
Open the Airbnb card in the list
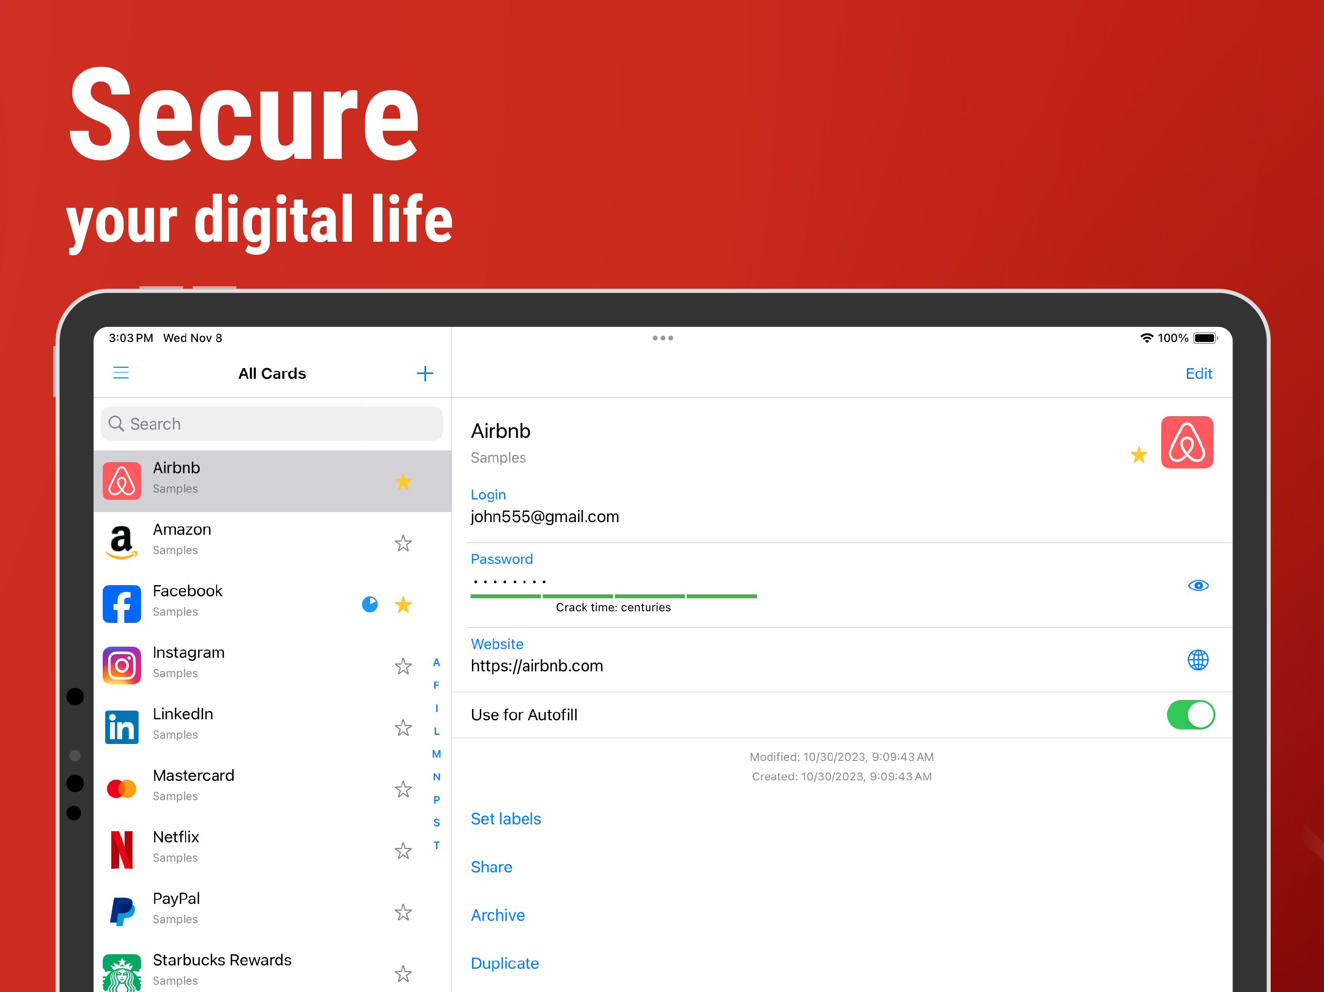[x=272, y=480]
